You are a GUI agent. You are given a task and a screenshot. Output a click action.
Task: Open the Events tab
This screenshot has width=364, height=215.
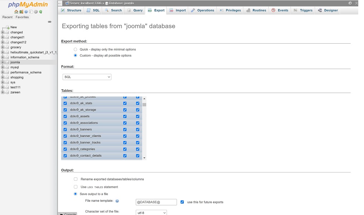280,10
